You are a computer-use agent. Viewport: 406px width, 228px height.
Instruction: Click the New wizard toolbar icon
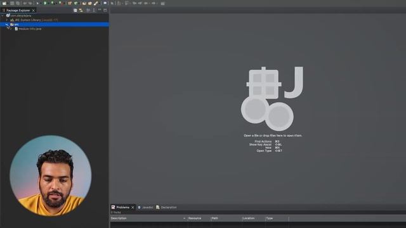click(4, 3)
